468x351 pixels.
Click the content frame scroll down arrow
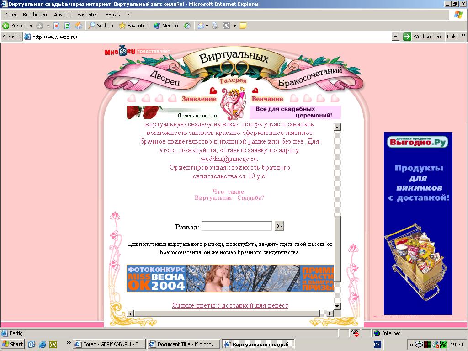point(337,306)
